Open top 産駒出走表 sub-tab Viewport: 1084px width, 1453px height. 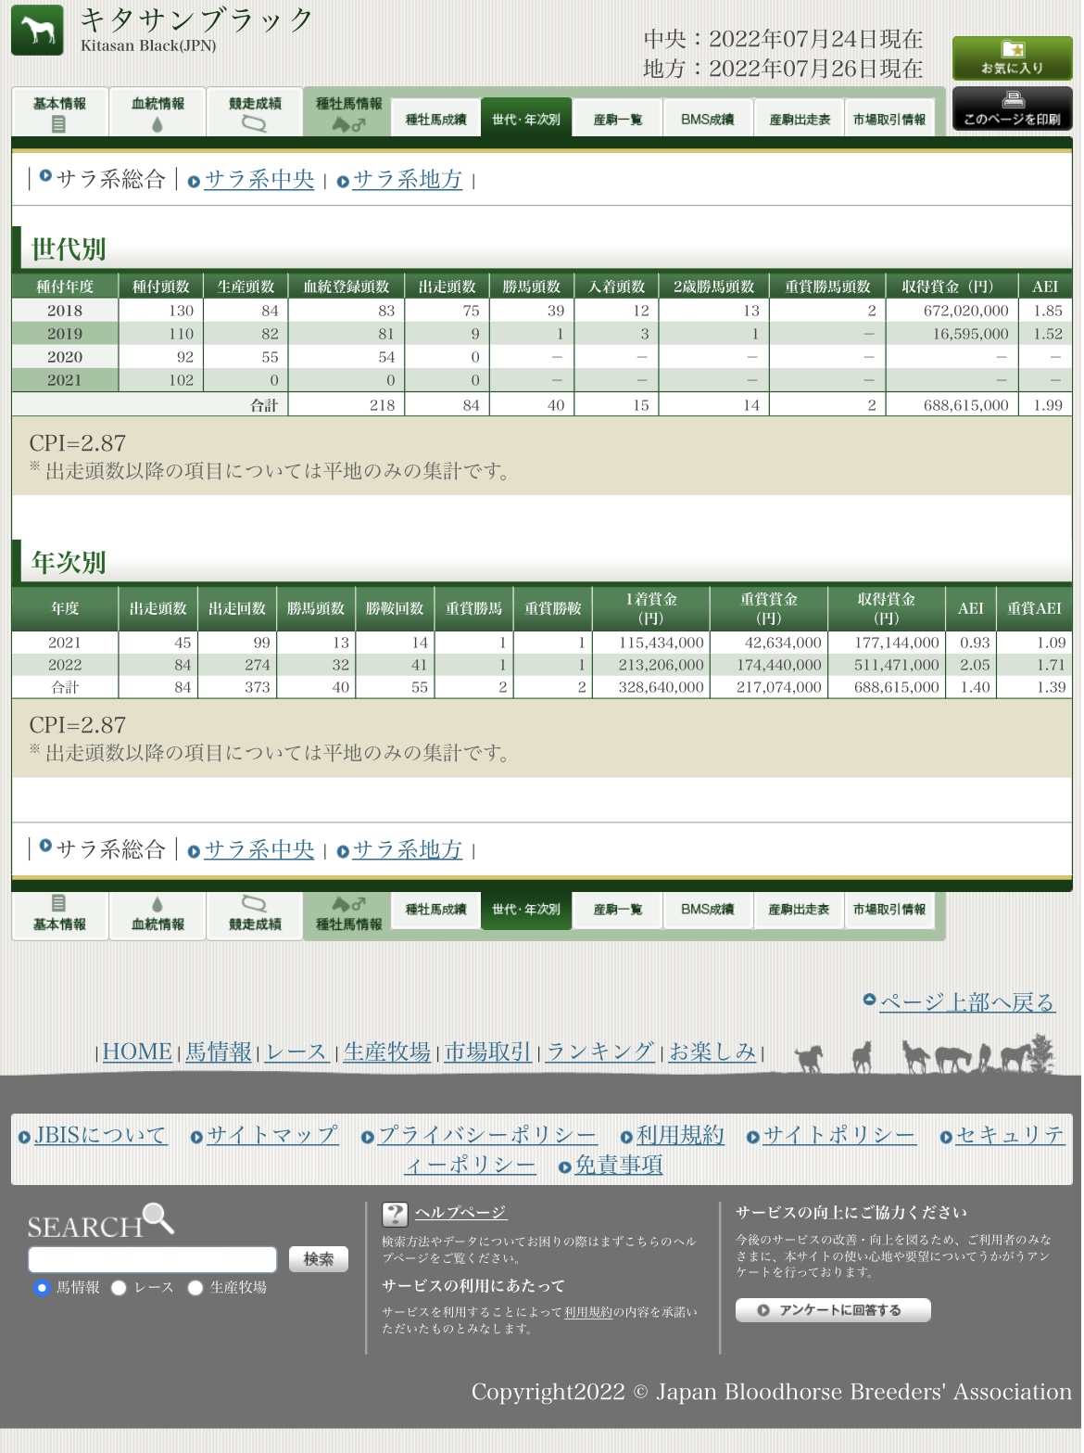tap(799, 119)
